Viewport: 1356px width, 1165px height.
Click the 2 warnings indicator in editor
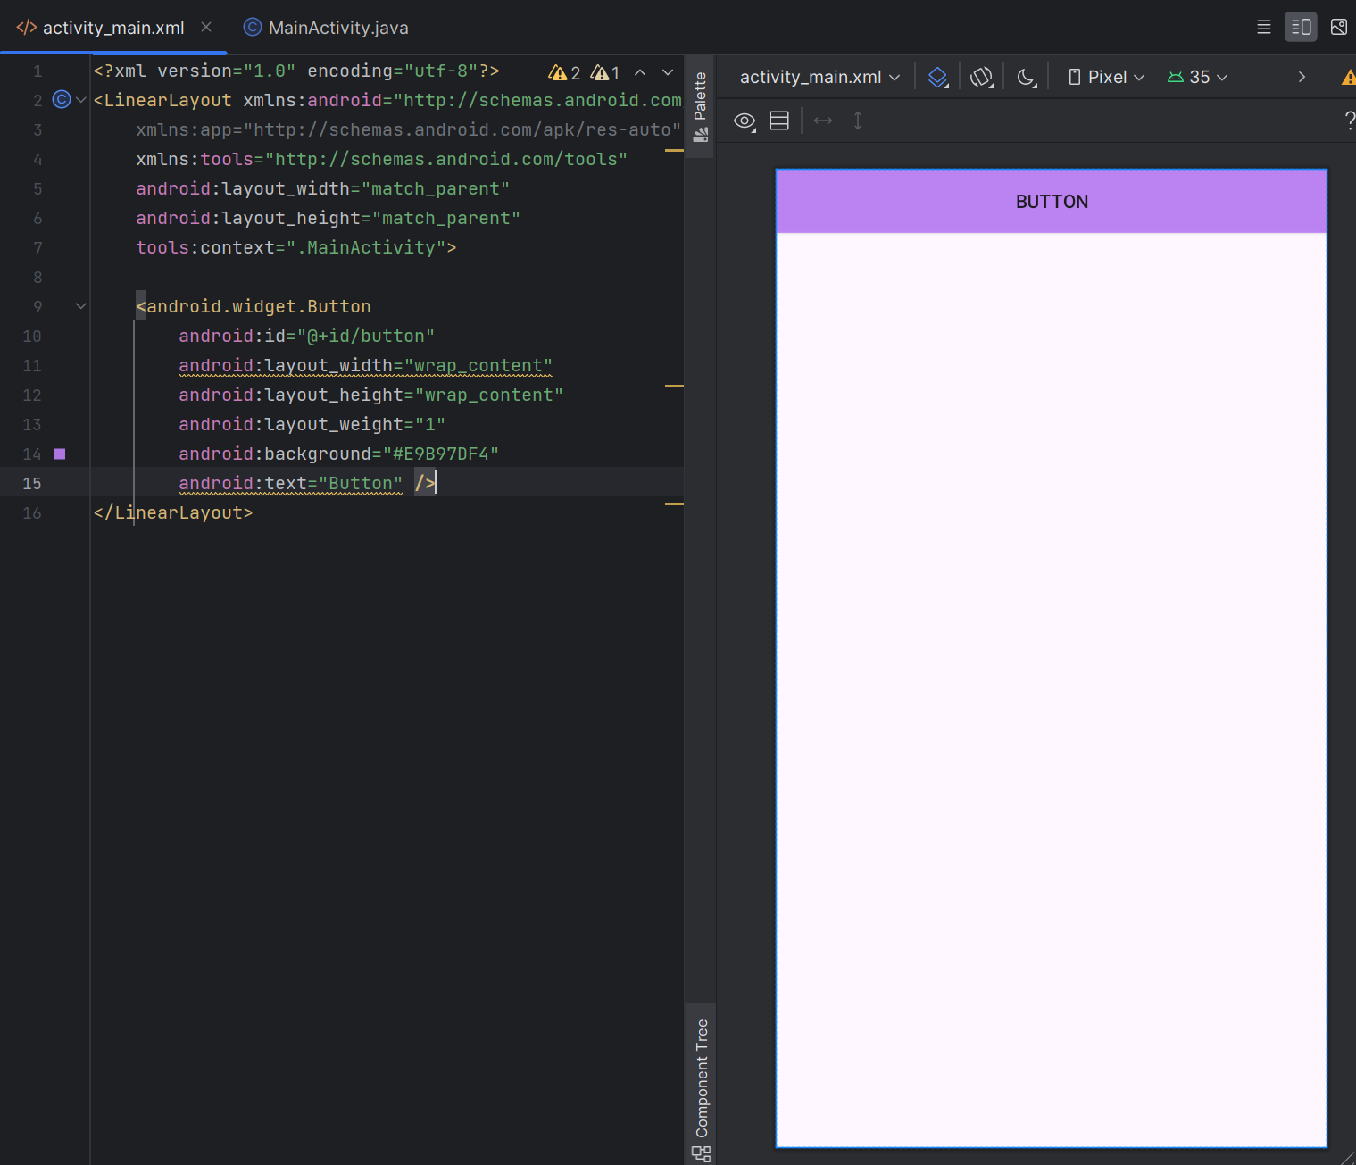point(564,72)
